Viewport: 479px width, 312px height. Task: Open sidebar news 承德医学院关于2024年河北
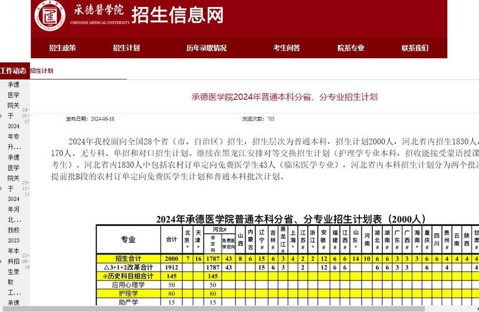click(x=14, y=188)
